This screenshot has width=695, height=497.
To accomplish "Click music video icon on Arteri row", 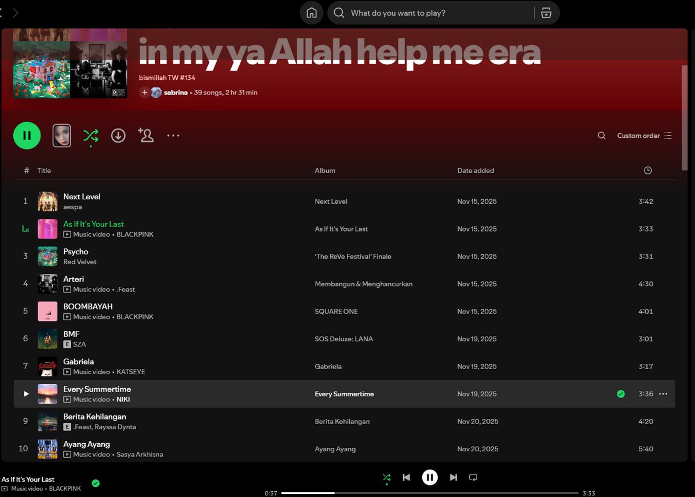I will click(67, 290).
